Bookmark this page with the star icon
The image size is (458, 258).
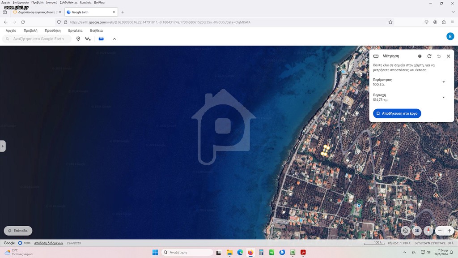390,22
